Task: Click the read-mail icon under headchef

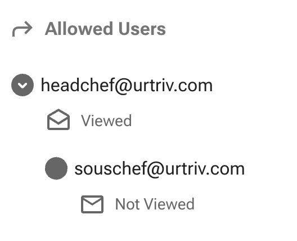Action: pos(58,119)
